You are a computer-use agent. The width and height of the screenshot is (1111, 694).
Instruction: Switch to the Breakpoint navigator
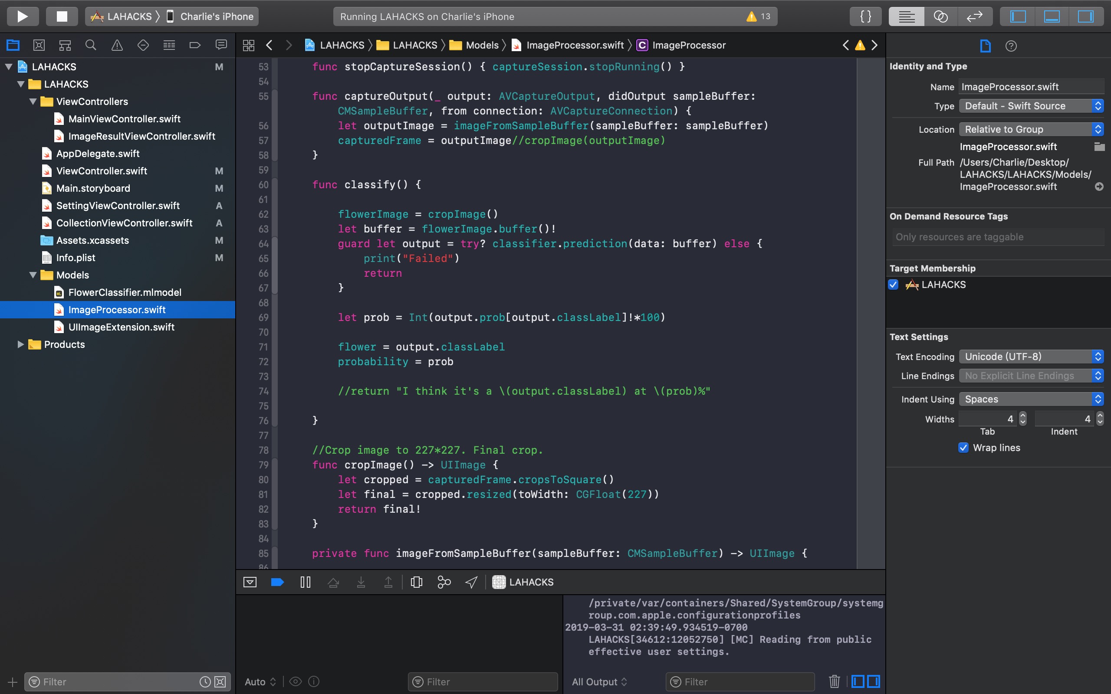click(195, 45)
